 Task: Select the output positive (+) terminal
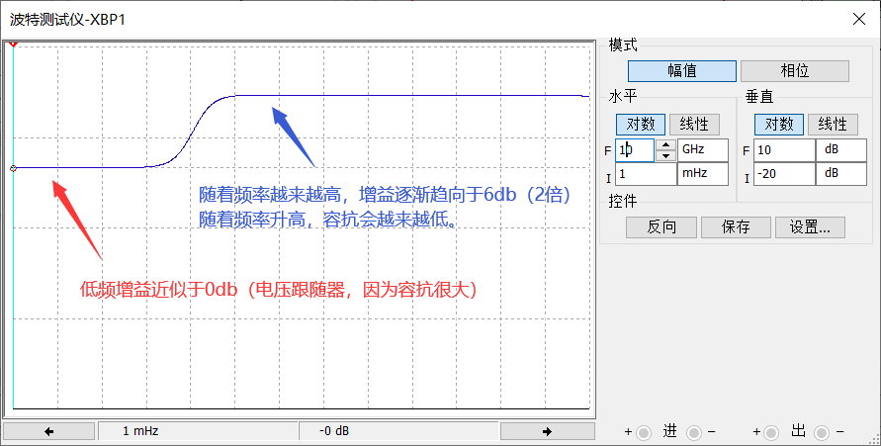[x=772, y=432]
